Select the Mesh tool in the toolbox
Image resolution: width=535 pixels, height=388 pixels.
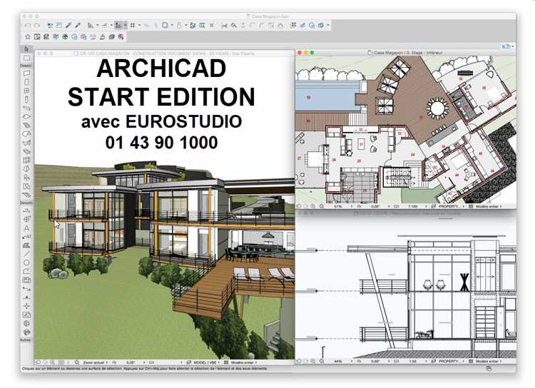pos(26,195)
